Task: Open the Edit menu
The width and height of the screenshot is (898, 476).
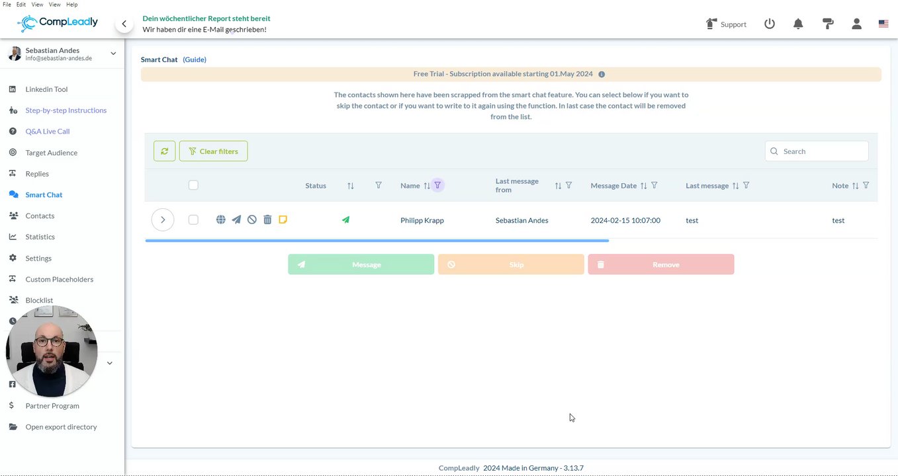Action: coord(21,5)
